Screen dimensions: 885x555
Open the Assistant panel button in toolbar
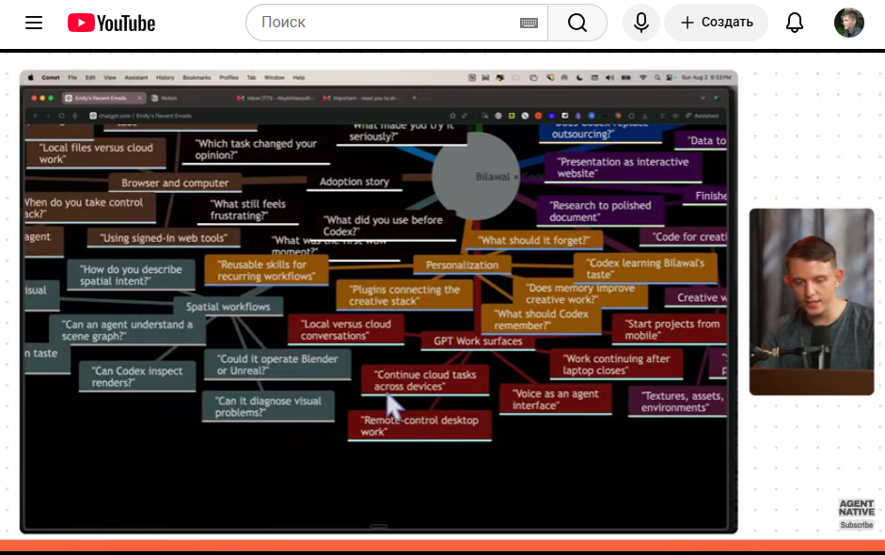(703, 116)
